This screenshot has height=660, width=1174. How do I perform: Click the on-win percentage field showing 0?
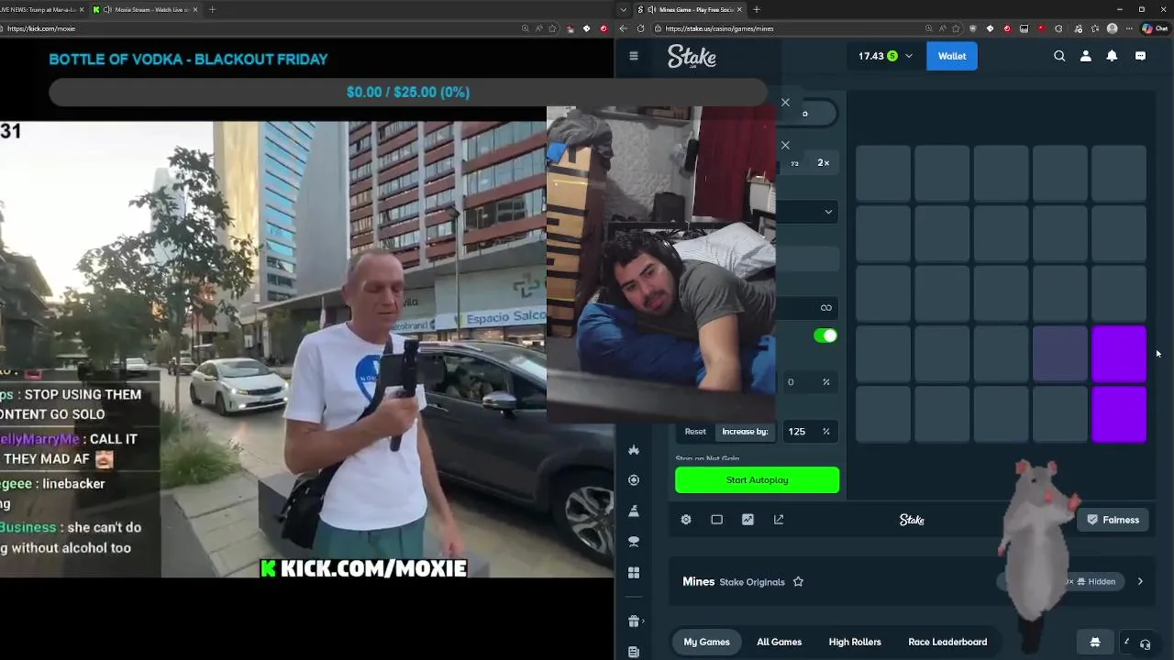(x=808, y=382)
